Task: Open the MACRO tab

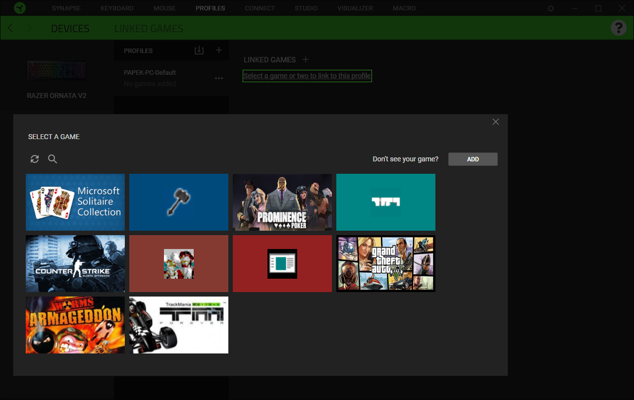Action: pos(404,8)
